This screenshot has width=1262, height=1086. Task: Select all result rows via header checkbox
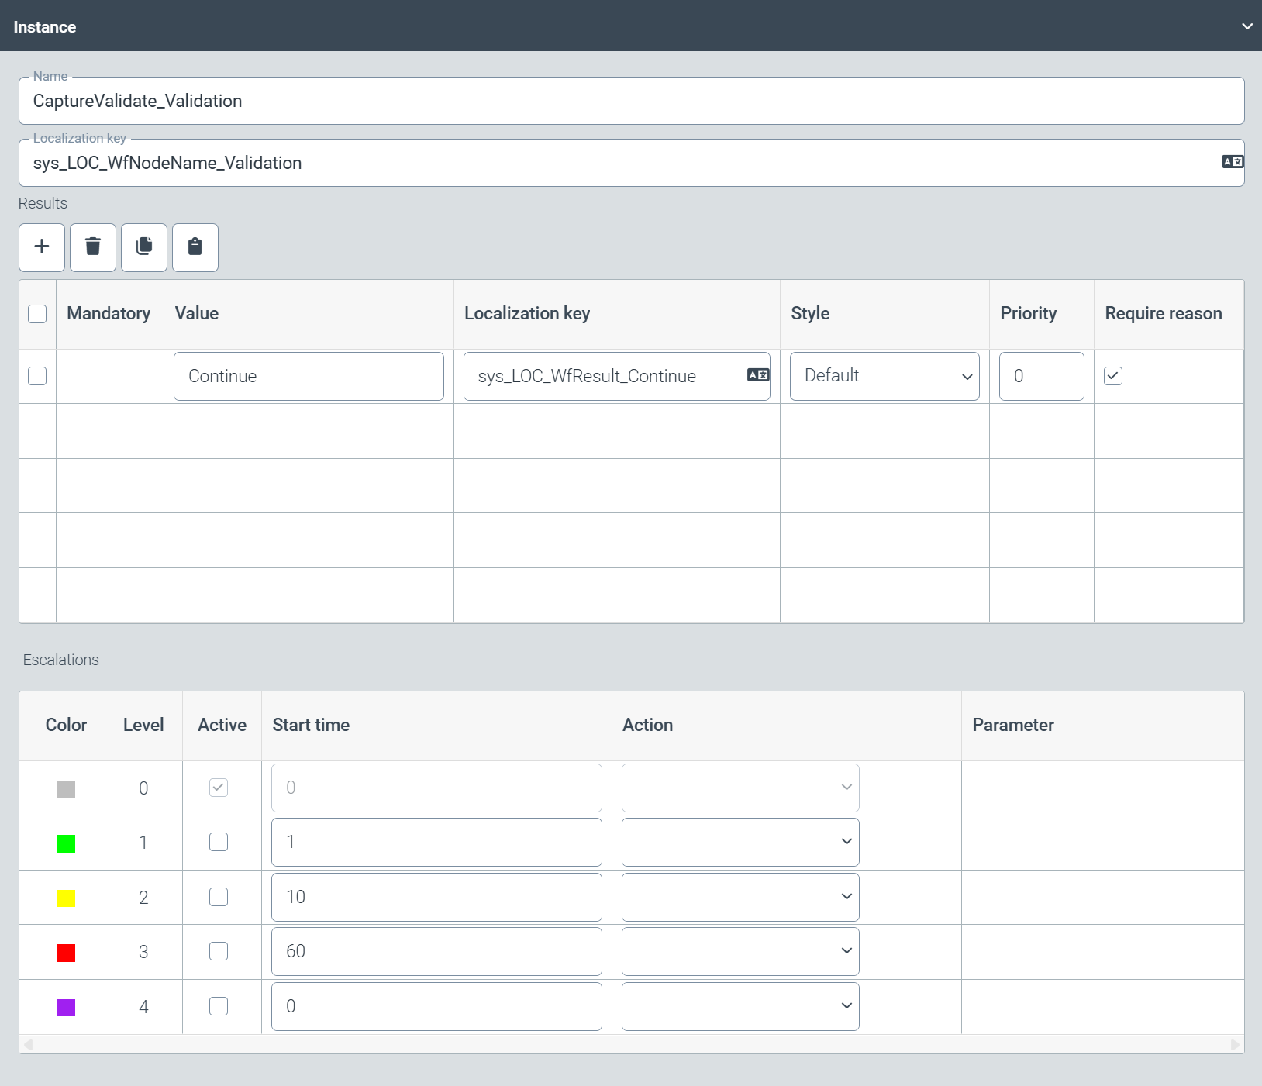[x=36, y=313]
